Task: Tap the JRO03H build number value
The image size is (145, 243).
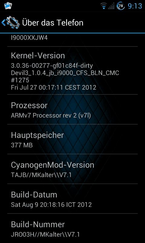Action: pos(45,234)
